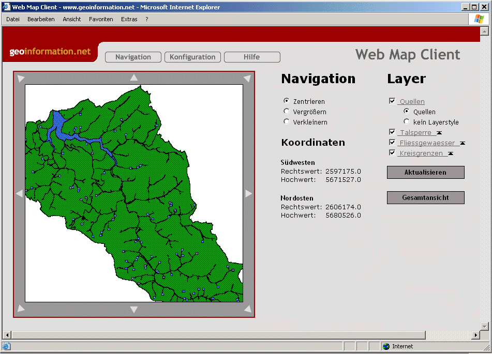The height and width of the screenshot is (354, 492).
Task: Pan map northeast with top-right corner arrow
Action: pyautogui.click(x=247, y=78)
